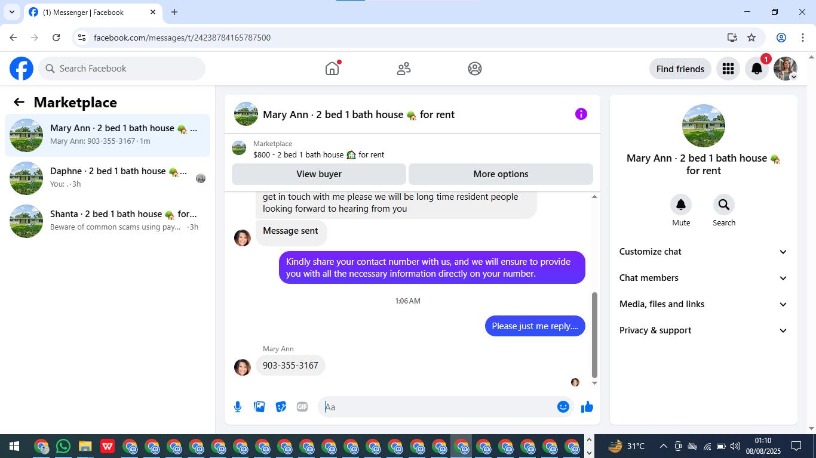The width and height of the screenshot is (816, 458).
Task: Open the volume control in the tray
Action: coord(735,446)
